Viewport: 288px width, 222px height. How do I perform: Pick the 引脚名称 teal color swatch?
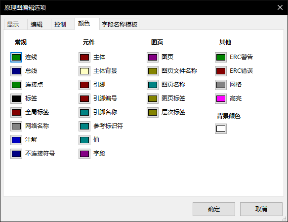[x=84, y=112]
